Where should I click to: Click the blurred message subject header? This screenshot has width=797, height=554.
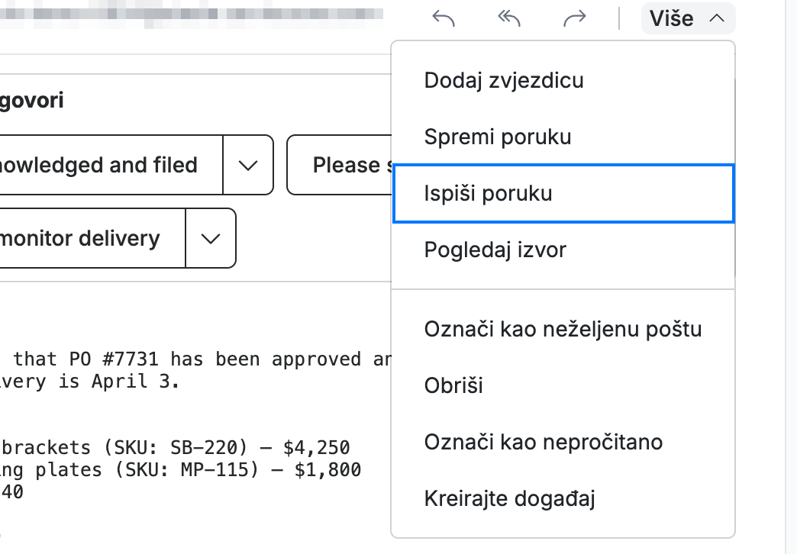pyautogui.click(x=191, y=14)
